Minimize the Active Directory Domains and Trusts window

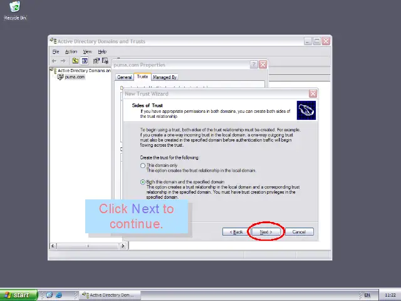[x=308, y=41]
